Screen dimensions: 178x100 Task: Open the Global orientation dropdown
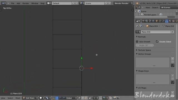pyautogui.click(x=71, y=98)
